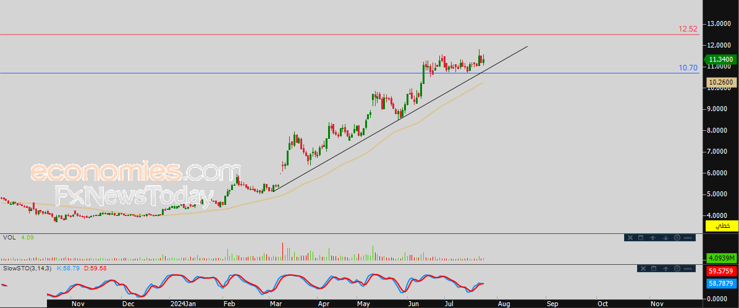The width and height of the screenshot is (739, 308).
Task: Click the Aug time axis label
Action: point(504,303)
